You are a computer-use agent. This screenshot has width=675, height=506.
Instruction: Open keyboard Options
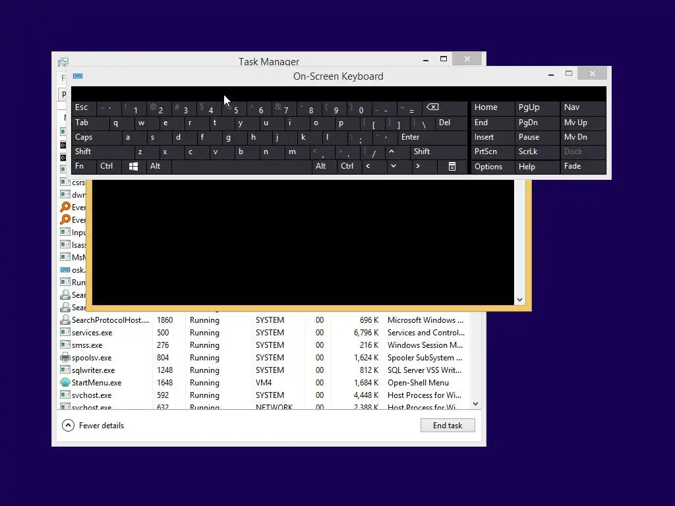click(493, 167)
